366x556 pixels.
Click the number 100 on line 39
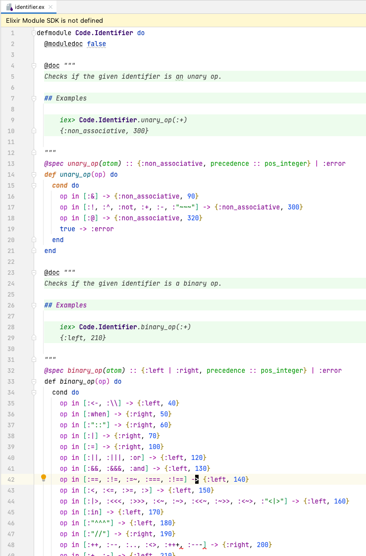154,447
